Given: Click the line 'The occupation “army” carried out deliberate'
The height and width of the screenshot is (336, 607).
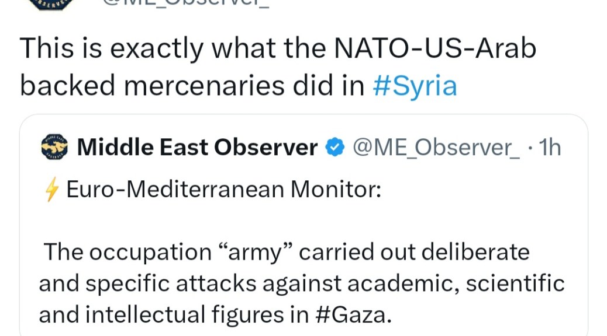Looking at the screenshot, I should coord(287,253).
